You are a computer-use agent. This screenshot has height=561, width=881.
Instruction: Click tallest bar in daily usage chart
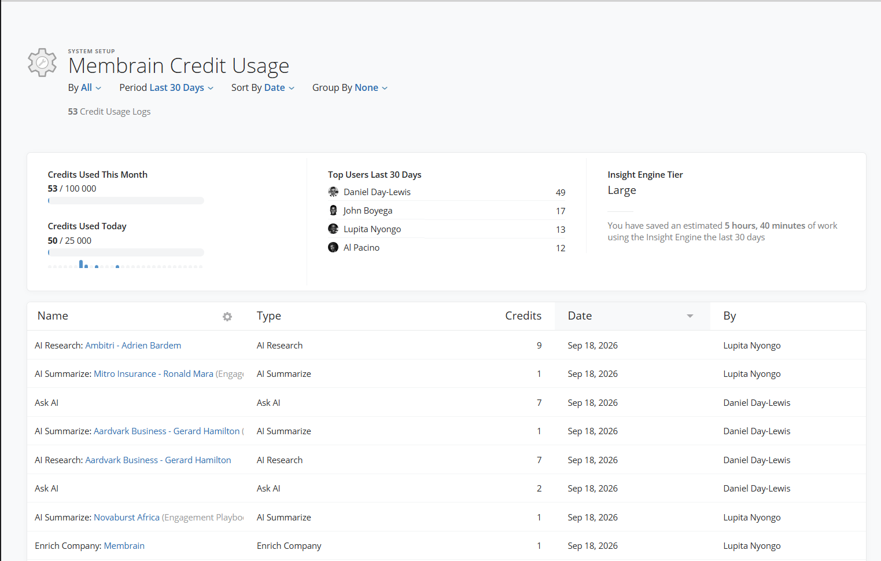coord(81,264)
